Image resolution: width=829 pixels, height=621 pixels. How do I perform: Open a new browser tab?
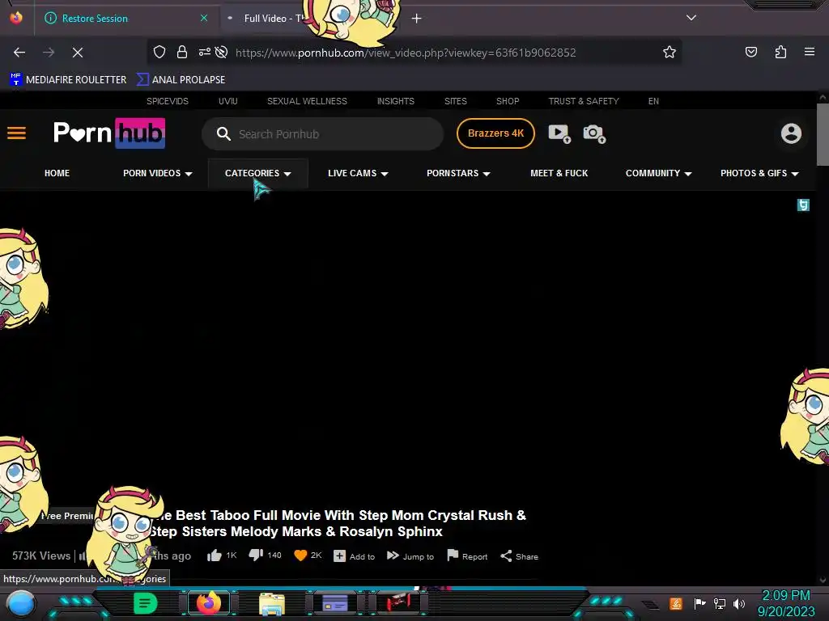(417, 19)
